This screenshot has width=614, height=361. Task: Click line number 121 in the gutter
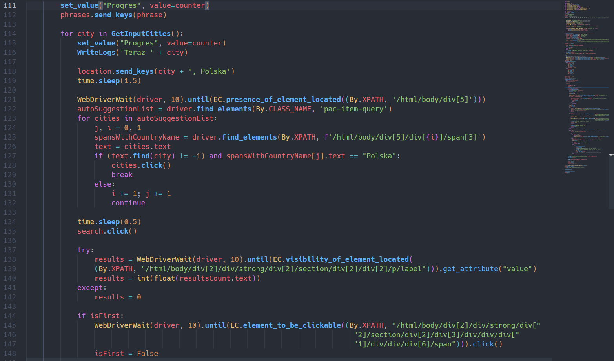coord(10,100)
